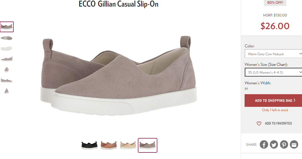Choose the beige shoe color swatch
The width and height of the screenshot is (302, 159).
point(128,145)
